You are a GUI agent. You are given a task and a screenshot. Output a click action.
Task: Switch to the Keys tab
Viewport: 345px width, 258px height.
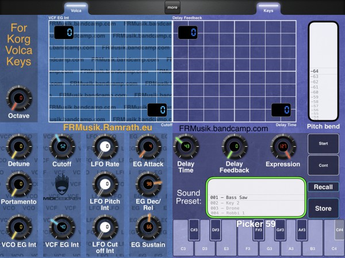(268, 9)
